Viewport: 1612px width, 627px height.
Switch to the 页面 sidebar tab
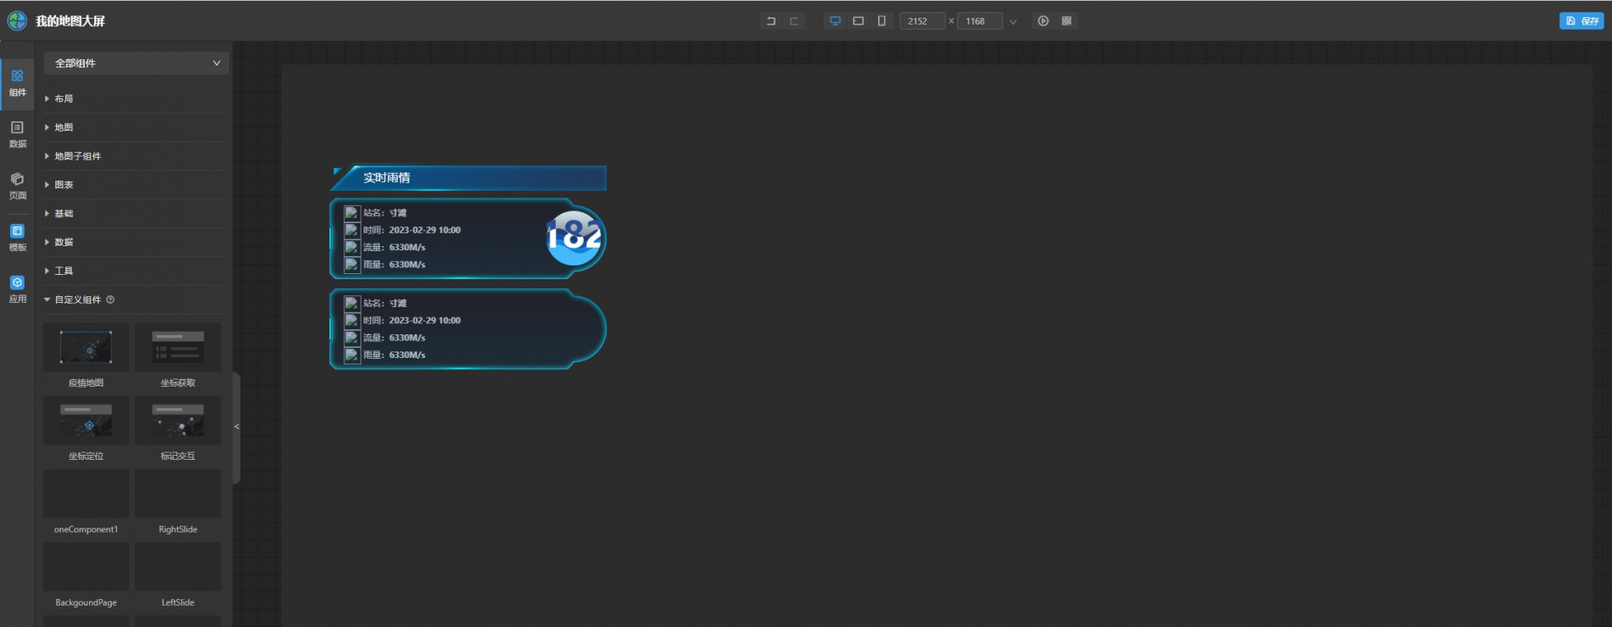coord(17,185)
